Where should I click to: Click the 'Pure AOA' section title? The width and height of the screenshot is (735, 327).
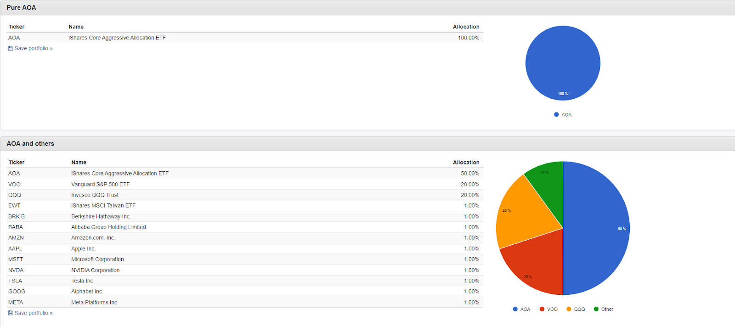coord(21,8)
